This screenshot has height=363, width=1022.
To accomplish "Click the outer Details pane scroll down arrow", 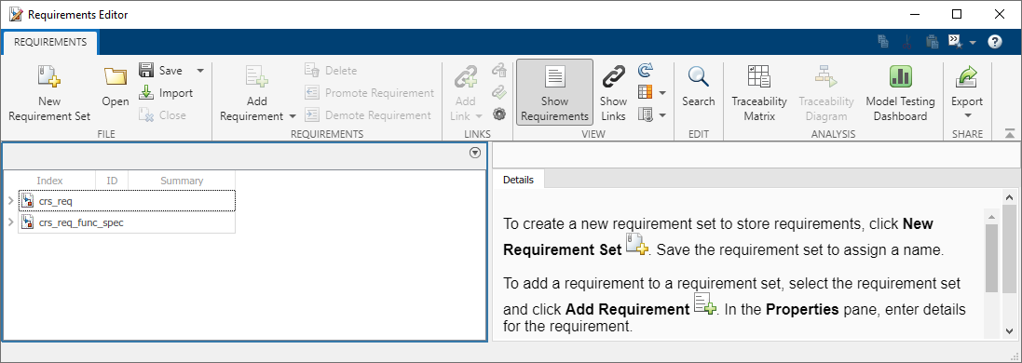I will (1009, 332).
